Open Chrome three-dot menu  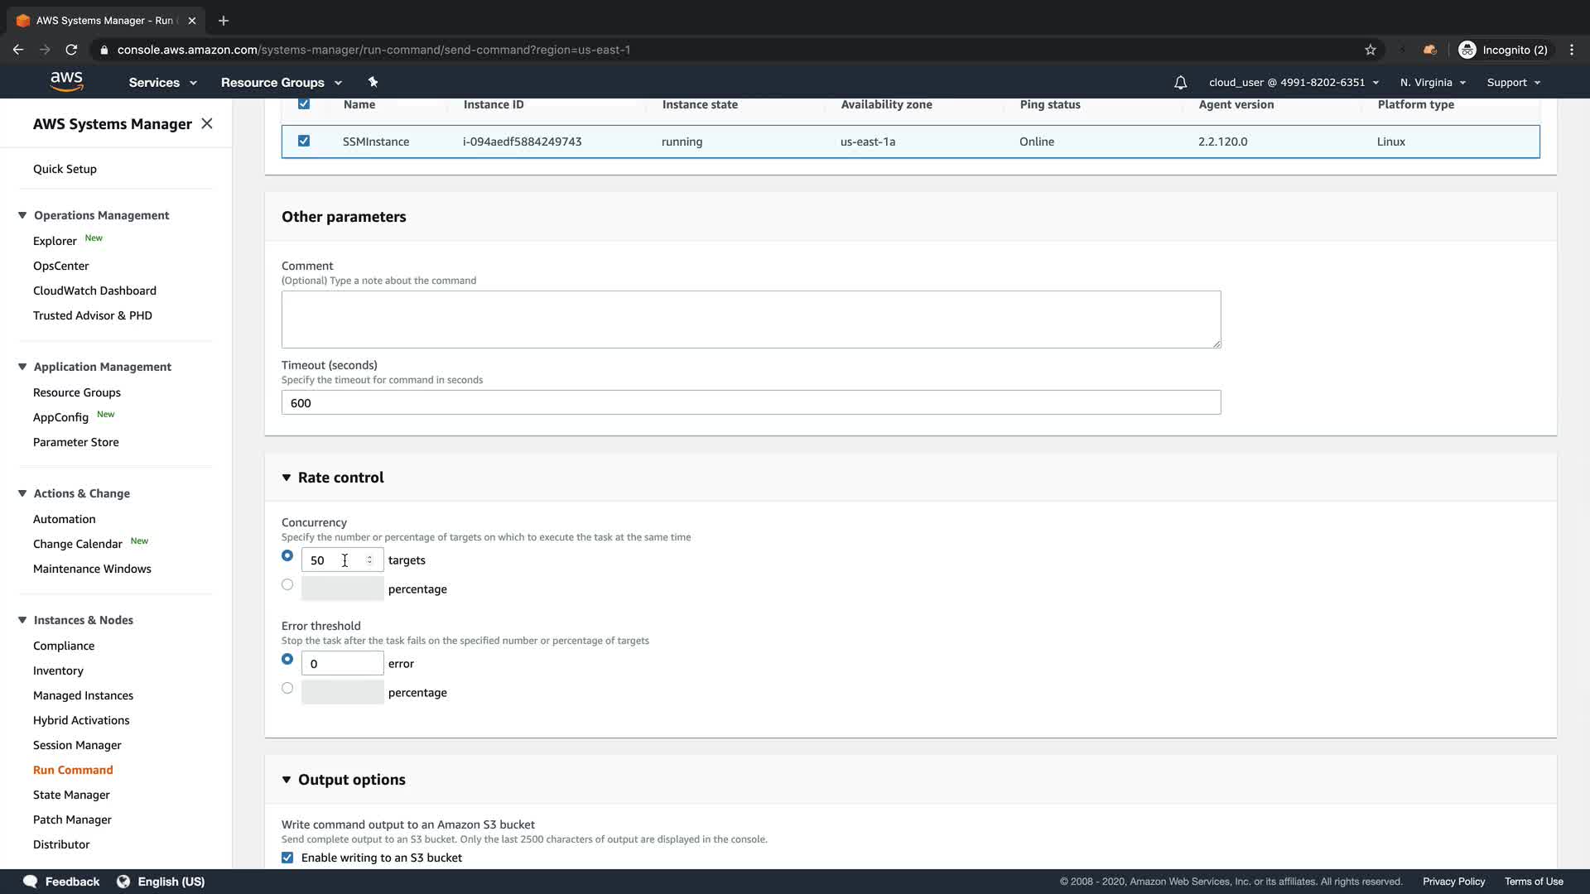pyautogui.click(x=1571, y=50)
